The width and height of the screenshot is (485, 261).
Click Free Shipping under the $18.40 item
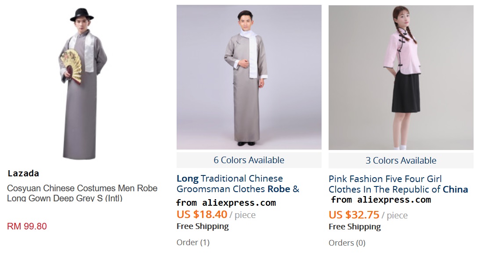[203, 226]
